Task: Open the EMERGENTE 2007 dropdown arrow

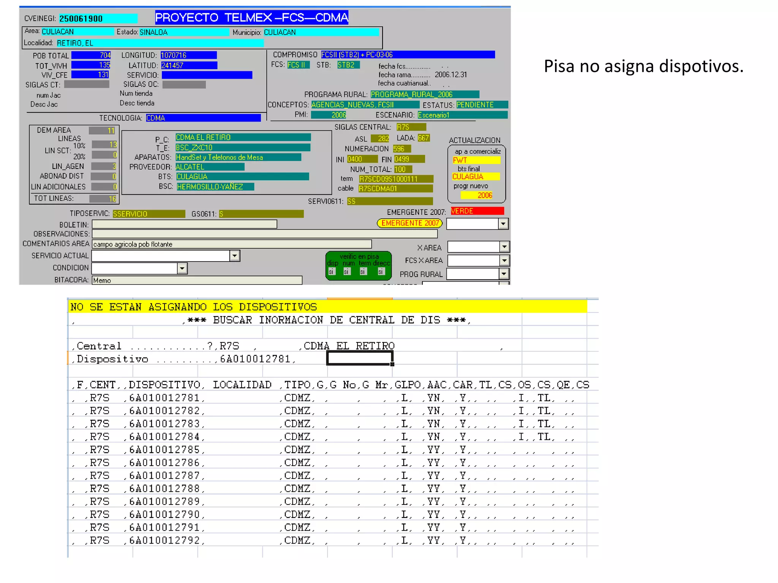Action: [x=503, y=224]
